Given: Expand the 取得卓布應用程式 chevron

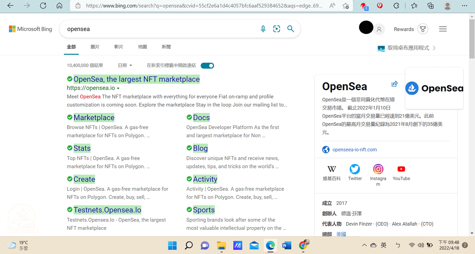Looking at the screenshot, I should [x=434, y=48].
